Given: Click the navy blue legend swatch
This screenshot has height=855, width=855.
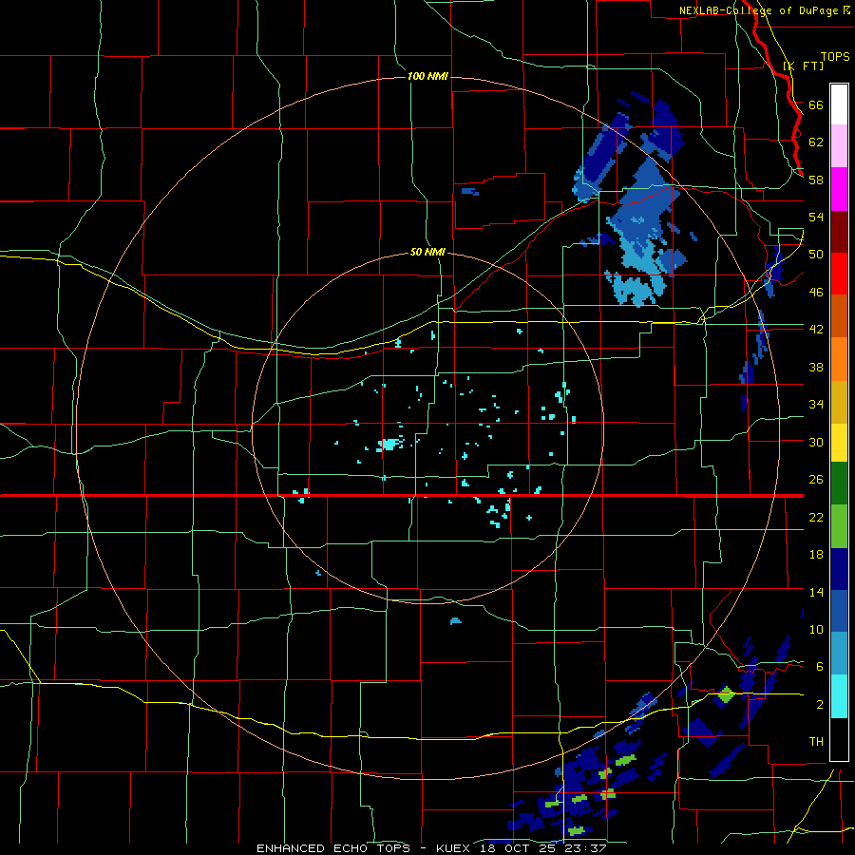Looking at the screenshot, I should point(839,569).
